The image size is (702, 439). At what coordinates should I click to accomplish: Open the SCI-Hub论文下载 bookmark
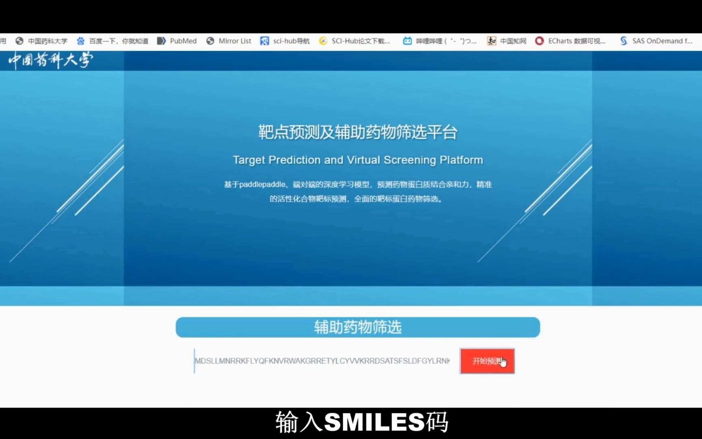354,41
